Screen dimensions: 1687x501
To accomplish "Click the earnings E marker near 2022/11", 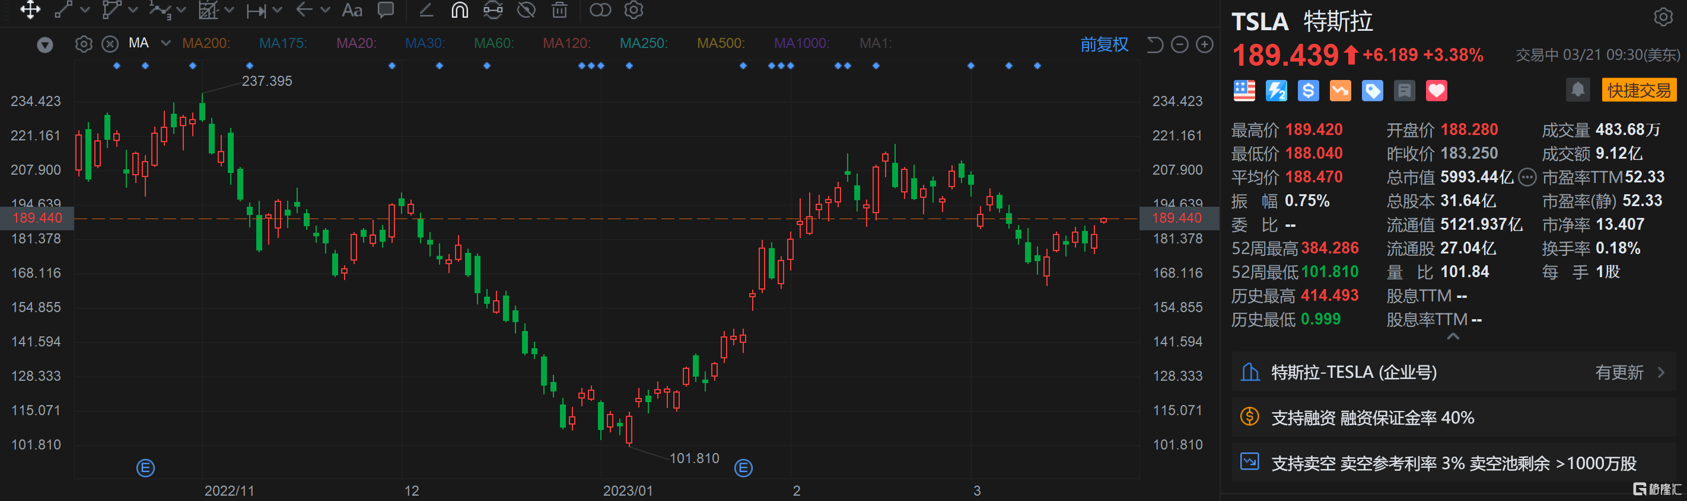I will coord(145,468).
